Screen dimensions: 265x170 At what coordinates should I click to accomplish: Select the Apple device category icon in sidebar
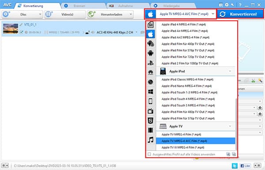[151, 34]
